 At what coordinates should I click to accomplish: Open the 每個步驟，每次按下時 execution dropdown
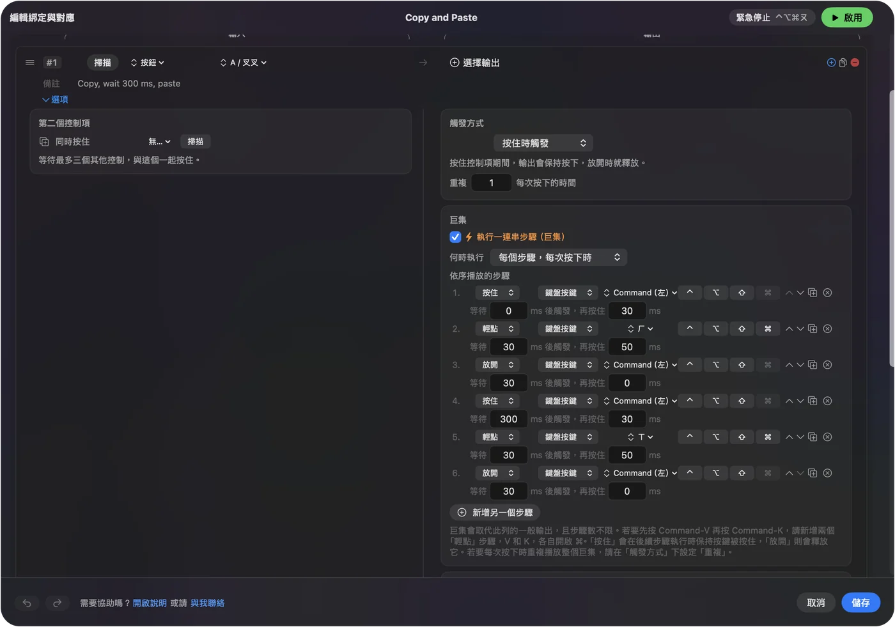coord(559,258)
